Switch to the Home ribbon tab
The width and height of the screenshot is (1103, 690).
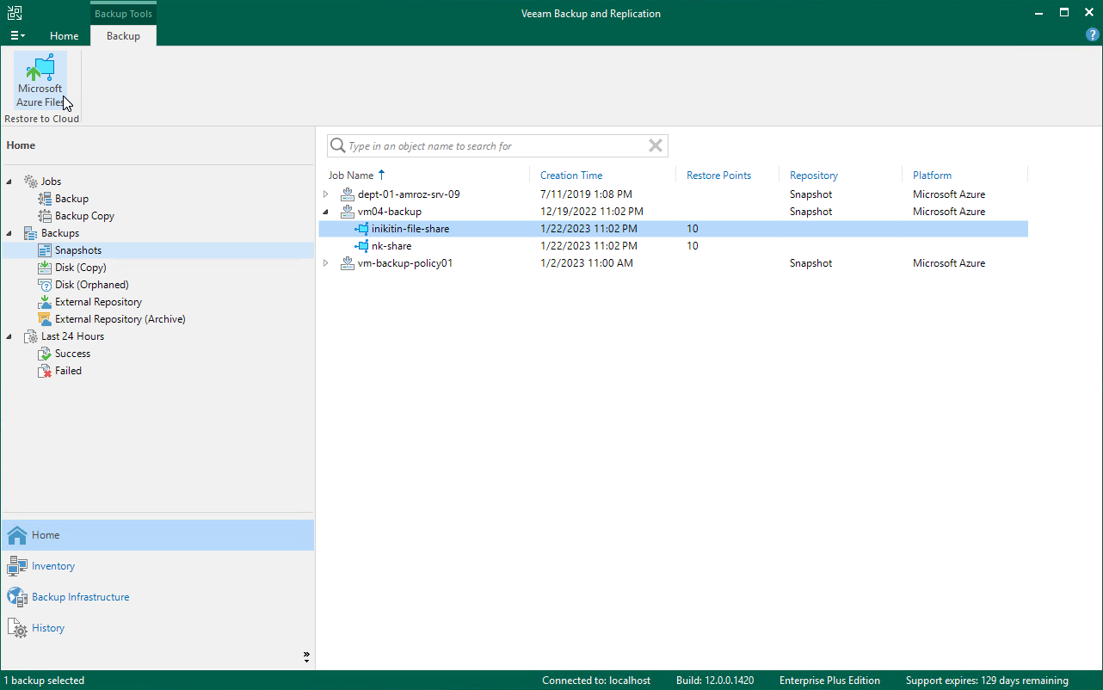64,36
